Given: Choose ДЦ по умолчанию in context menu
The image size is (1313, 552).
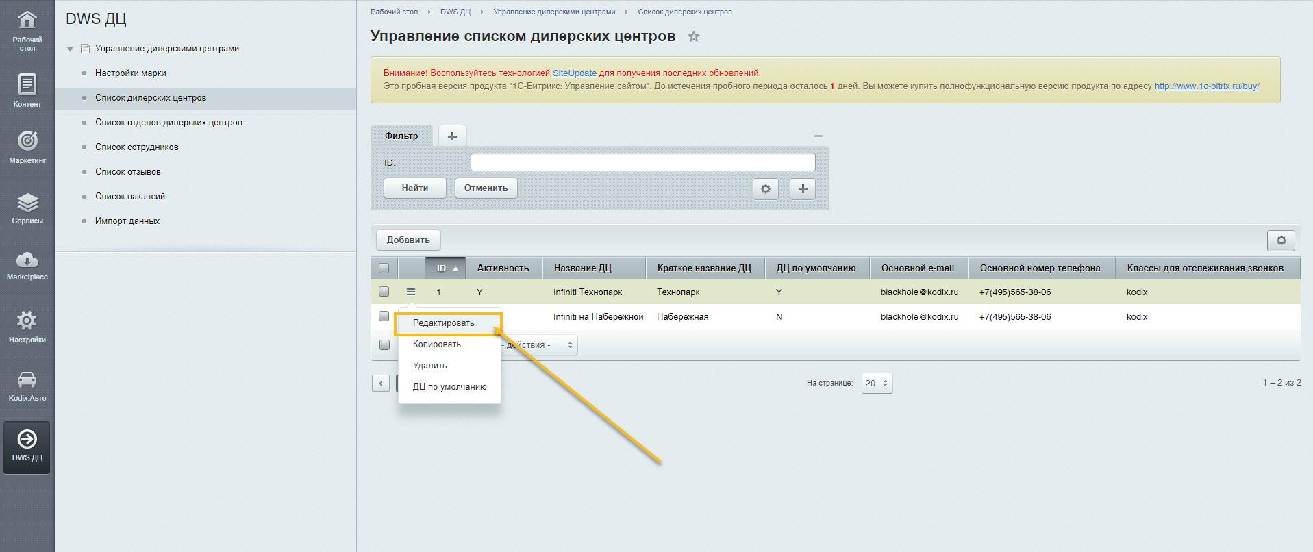Looking at the screenshot, I should [x=449, y=387].
